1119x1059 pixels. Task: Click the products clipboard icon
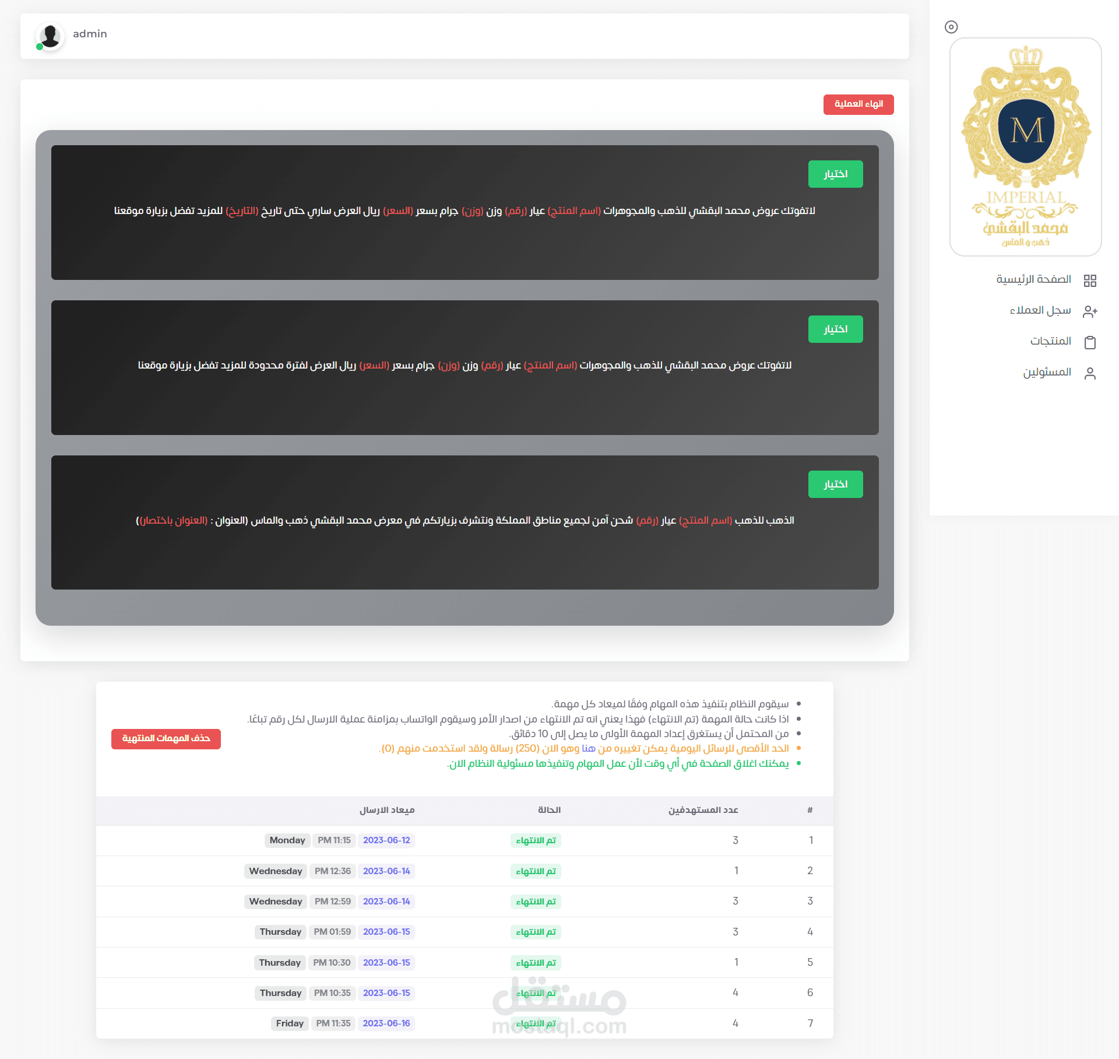pyautogui.click(x=1090, y=342)
